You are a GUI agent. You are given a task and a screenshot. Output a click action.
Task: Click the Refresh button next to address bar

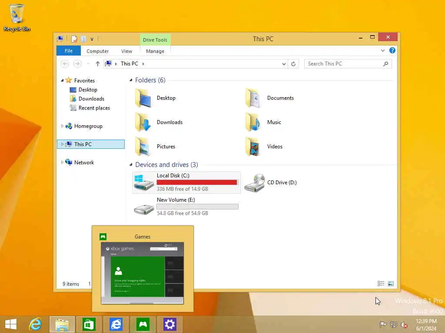click(x=293, y=64)
